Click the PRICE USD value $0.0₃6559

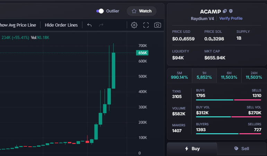click(x=183, y=39)
